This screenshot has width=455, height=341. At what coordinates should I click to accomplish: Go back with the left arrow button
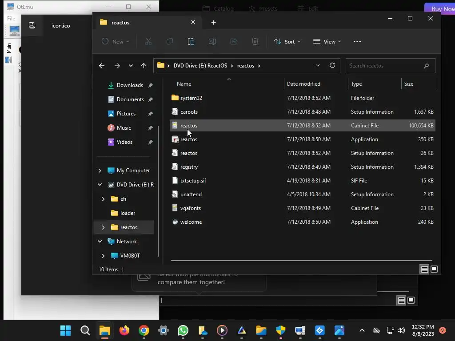pos(102,66)
